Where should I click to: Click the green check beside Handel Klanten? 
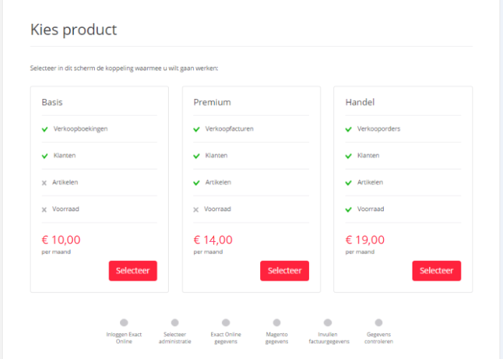click(x=349, y=156)
